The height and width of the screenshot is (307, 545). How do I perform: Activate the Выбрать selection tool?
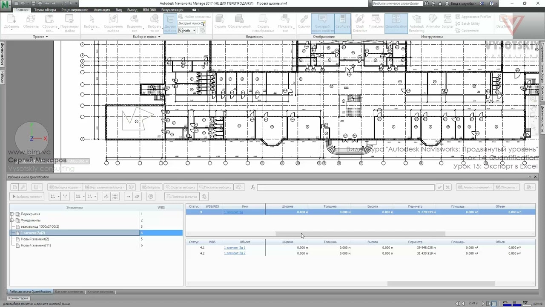(92, 23)
